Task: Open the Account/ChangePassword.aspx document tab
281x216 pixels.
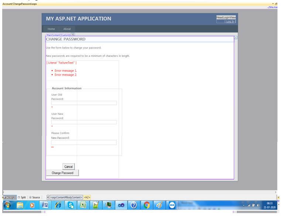Action: click(x=20, y=4)
